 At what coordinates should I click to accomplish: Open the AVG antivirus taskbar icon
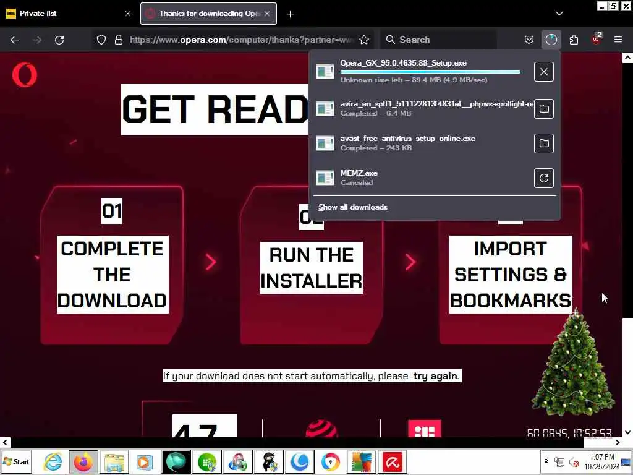361,461
